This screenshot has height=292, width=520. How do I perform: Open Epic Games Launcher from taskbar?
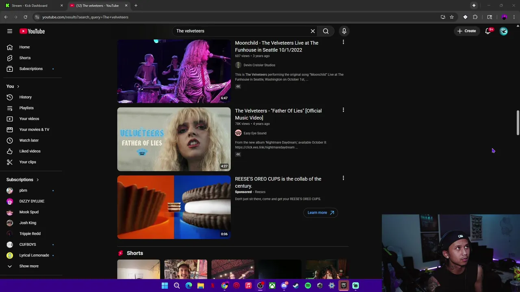pyautogui.click(x=344, y=286)
